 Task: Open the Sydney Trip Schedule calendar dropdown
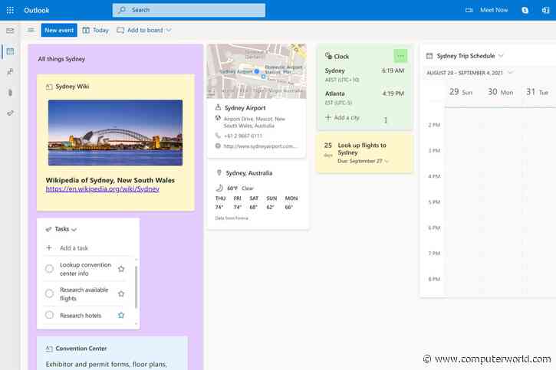tap(501, 56)
